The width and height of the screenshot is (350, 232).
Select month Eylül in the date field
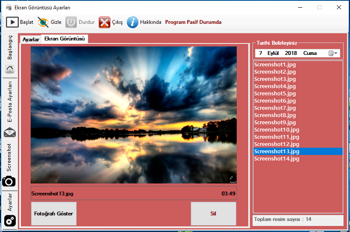tap(273, 53)
